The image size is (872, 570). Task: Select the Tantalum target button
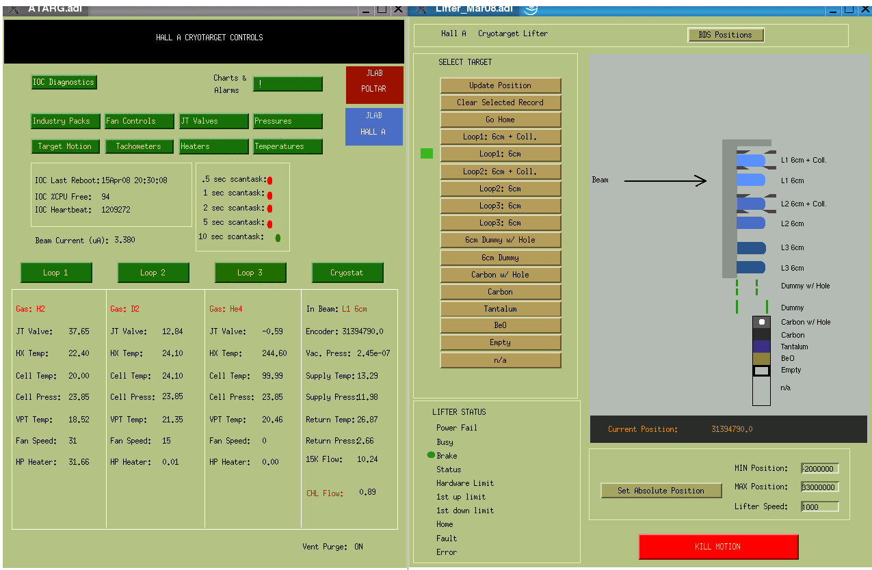pos(501,309)
